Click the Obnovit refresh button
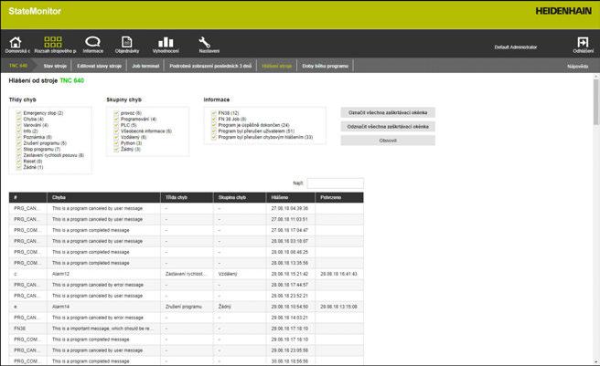 [388, 141]
